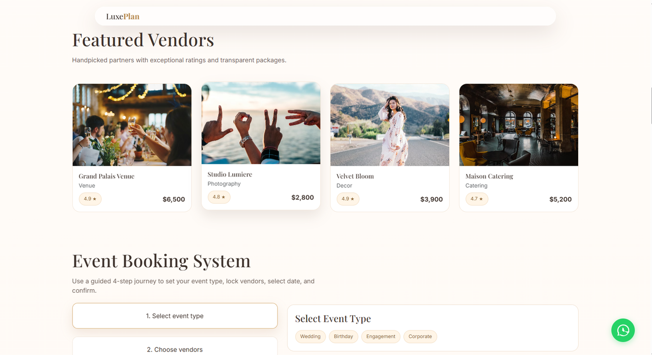The height and width of the screenshot is (355, 652).
Task: Choose the Corporate event type
Action: pyautogui.click(x=420, y=337)
